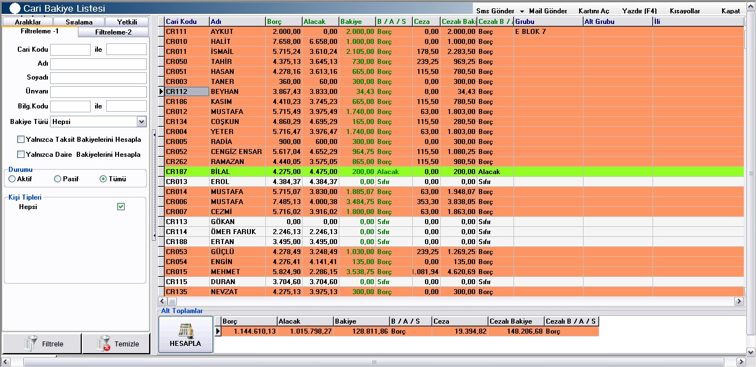Click the Adı column header in the grid
Image resolution: width=756 pixels, height=367 pixels.
[238, 22]
